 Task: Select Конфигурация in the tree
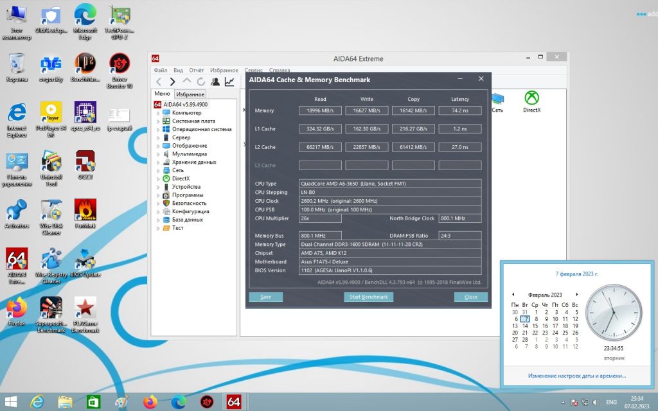[x=190, y=211]
